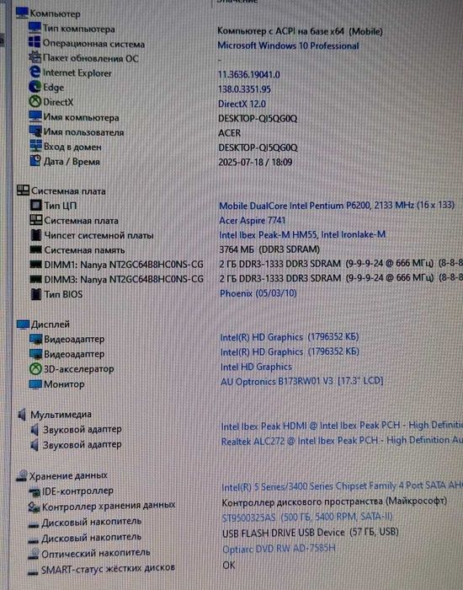Image resolution: width=463 pixels, height=590 pixels.
Task: Click the Чипсет системной платы icon
Action: (35, 235)
